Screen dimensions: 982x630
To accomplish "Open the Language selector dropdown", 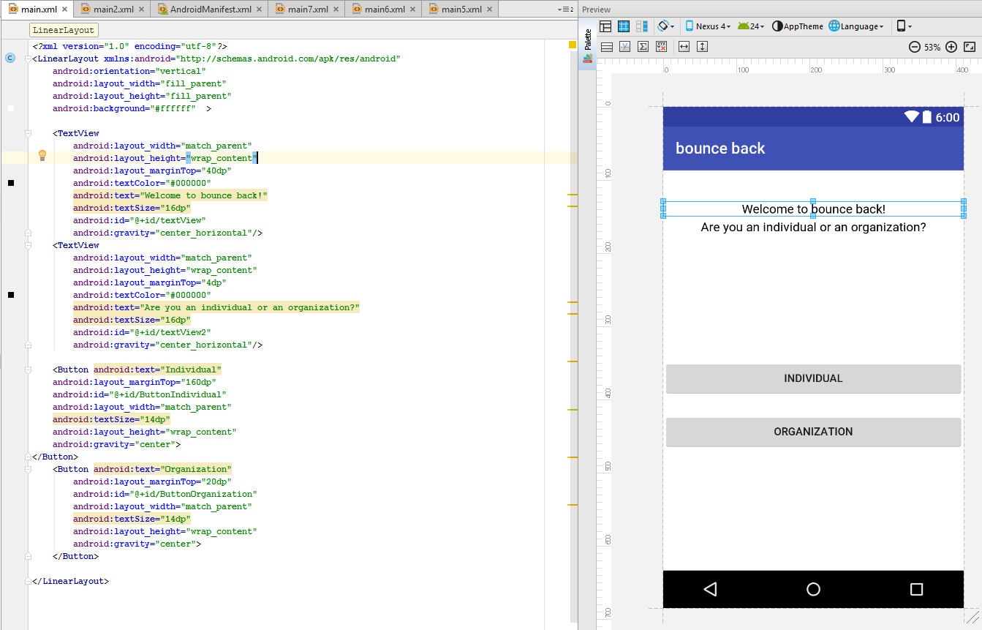I will (856, 26).
